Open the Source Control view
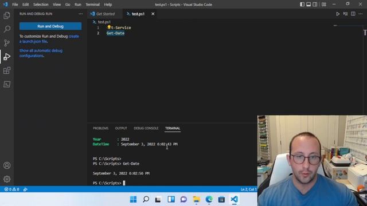This screenshot has height=206, width=367. 7,43
